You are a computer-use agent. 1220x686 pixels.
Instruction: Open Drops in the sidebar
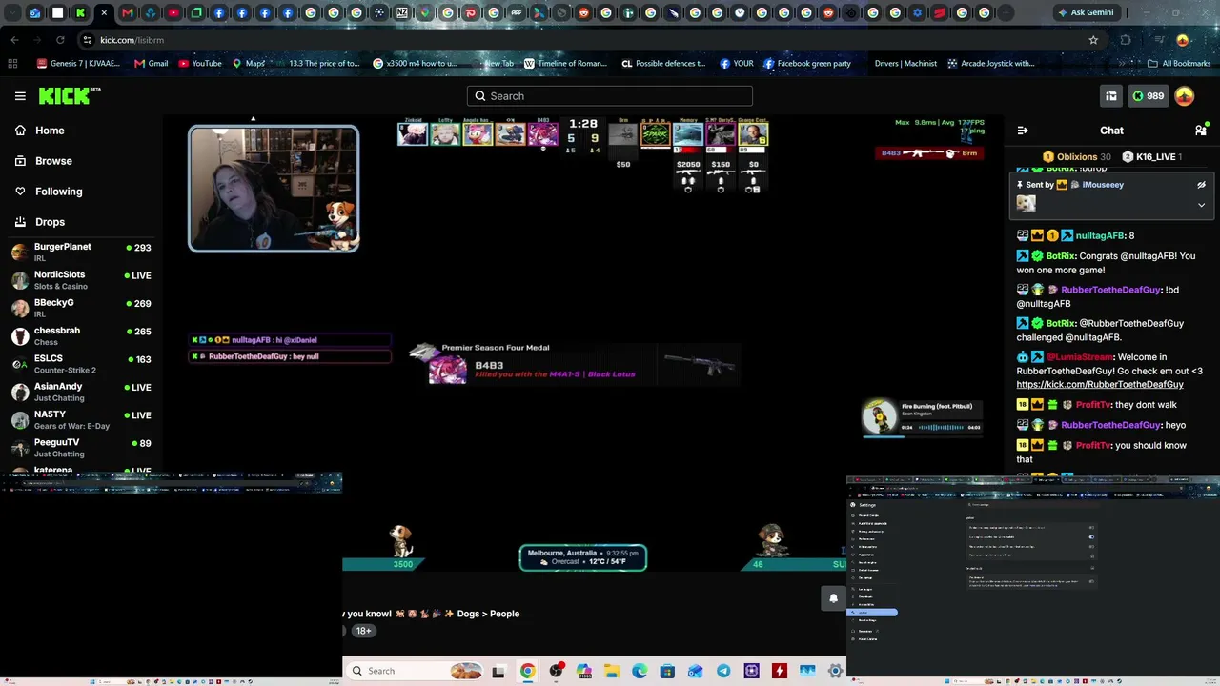[50, 222]
